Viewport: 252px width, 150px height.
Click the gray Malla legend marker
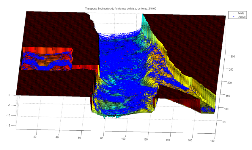(x=231, y=13)
